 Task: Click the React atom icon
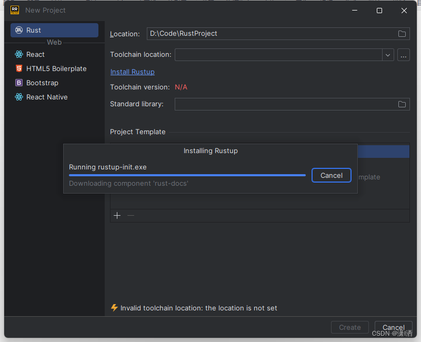[19, 55]
